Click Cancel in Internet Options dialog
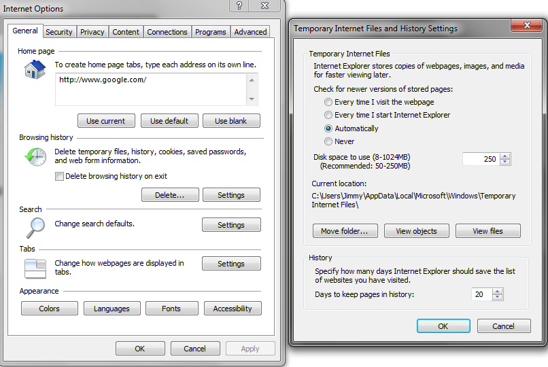 (195, 349)
